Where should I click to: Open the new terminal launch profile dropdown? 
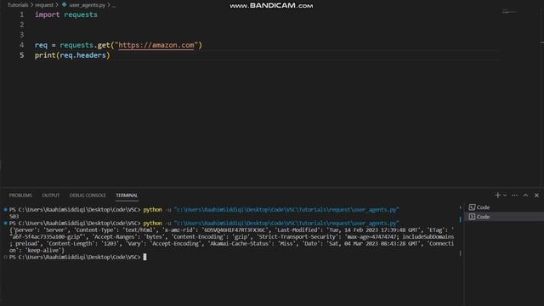coord(505,195)
